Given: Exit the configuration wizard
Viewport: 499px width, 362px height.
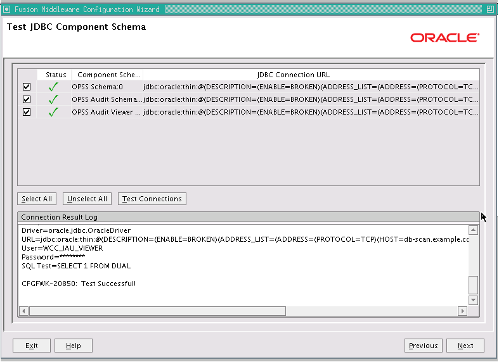Looking at the screenshot, I should click(x=32, y=346).
